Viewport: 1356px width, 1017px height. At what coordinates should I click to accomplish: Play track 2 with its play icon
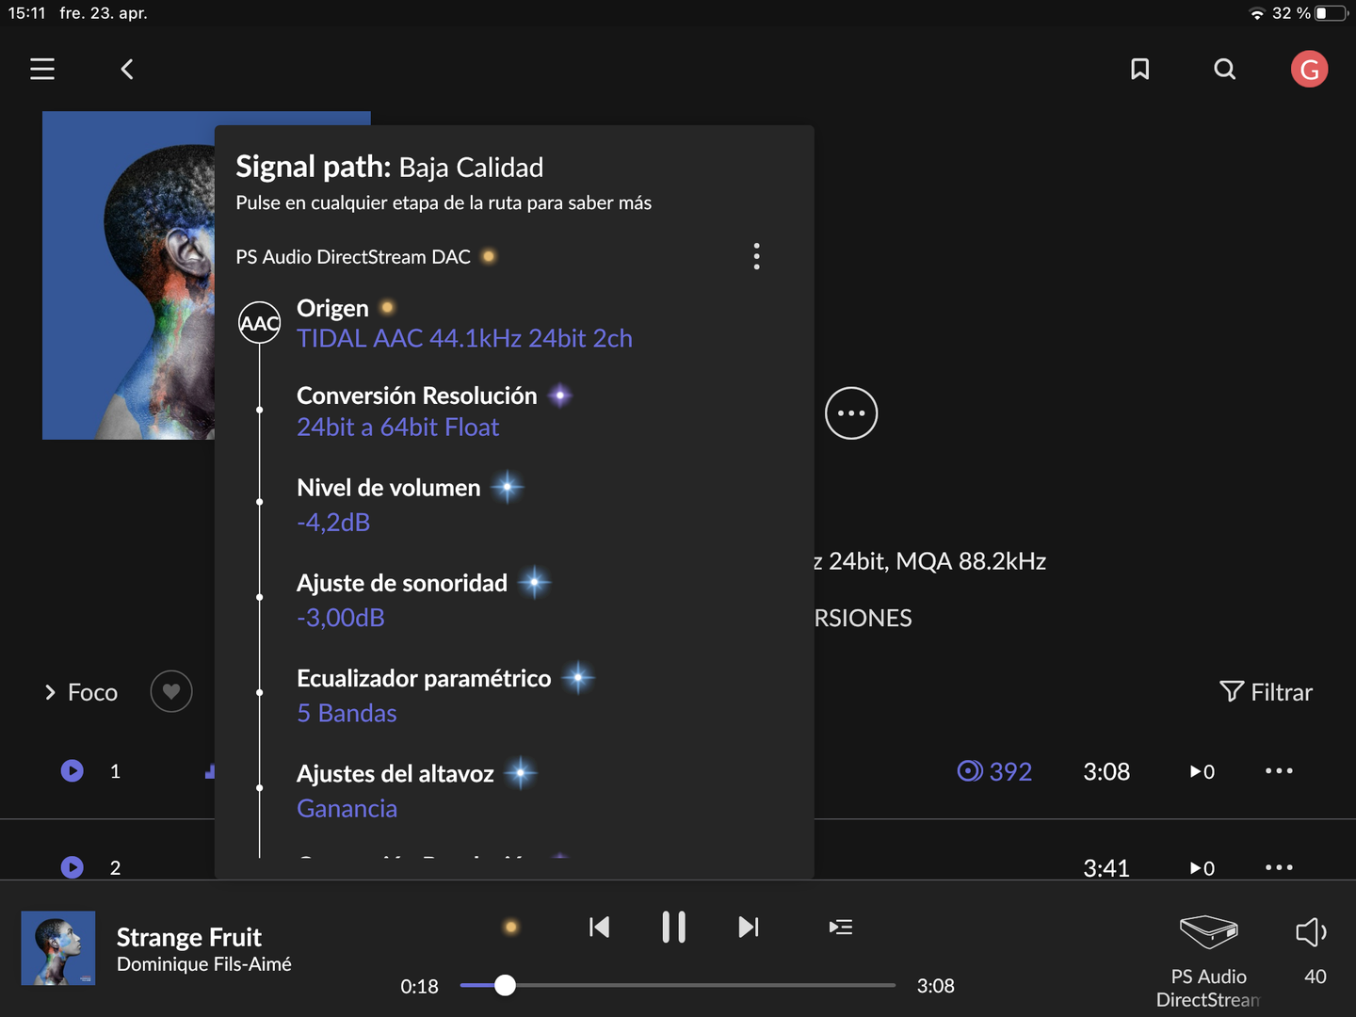point(72,867)
